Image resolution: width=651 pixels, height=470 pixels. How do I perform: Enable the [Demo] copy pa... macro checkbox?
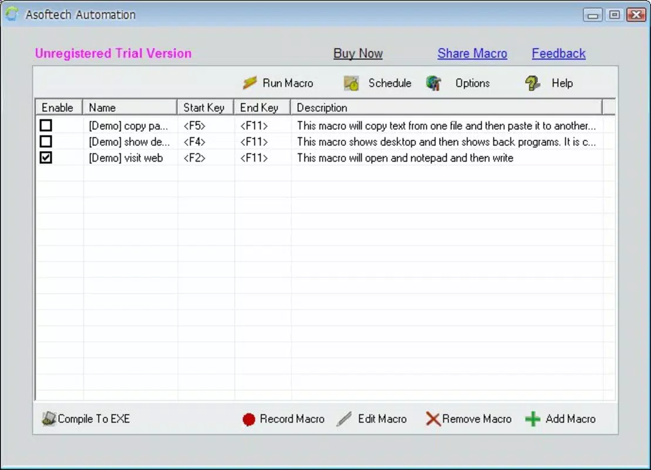[x=46, y=125]
